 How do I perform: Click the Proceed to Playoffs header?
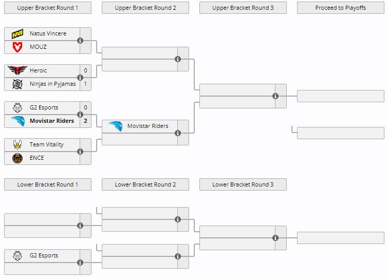coord(341,8)
